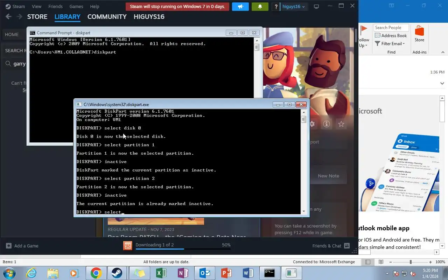Switch Steam to Big Picture mode icon
This screenshot has width=448, height=280.
pos(316,6)
